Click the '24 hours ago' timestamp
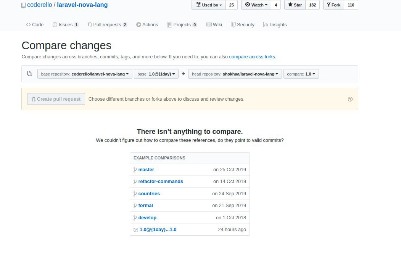Image resolution: width=401 pixels, height=254 pixels. click(232, 230)
